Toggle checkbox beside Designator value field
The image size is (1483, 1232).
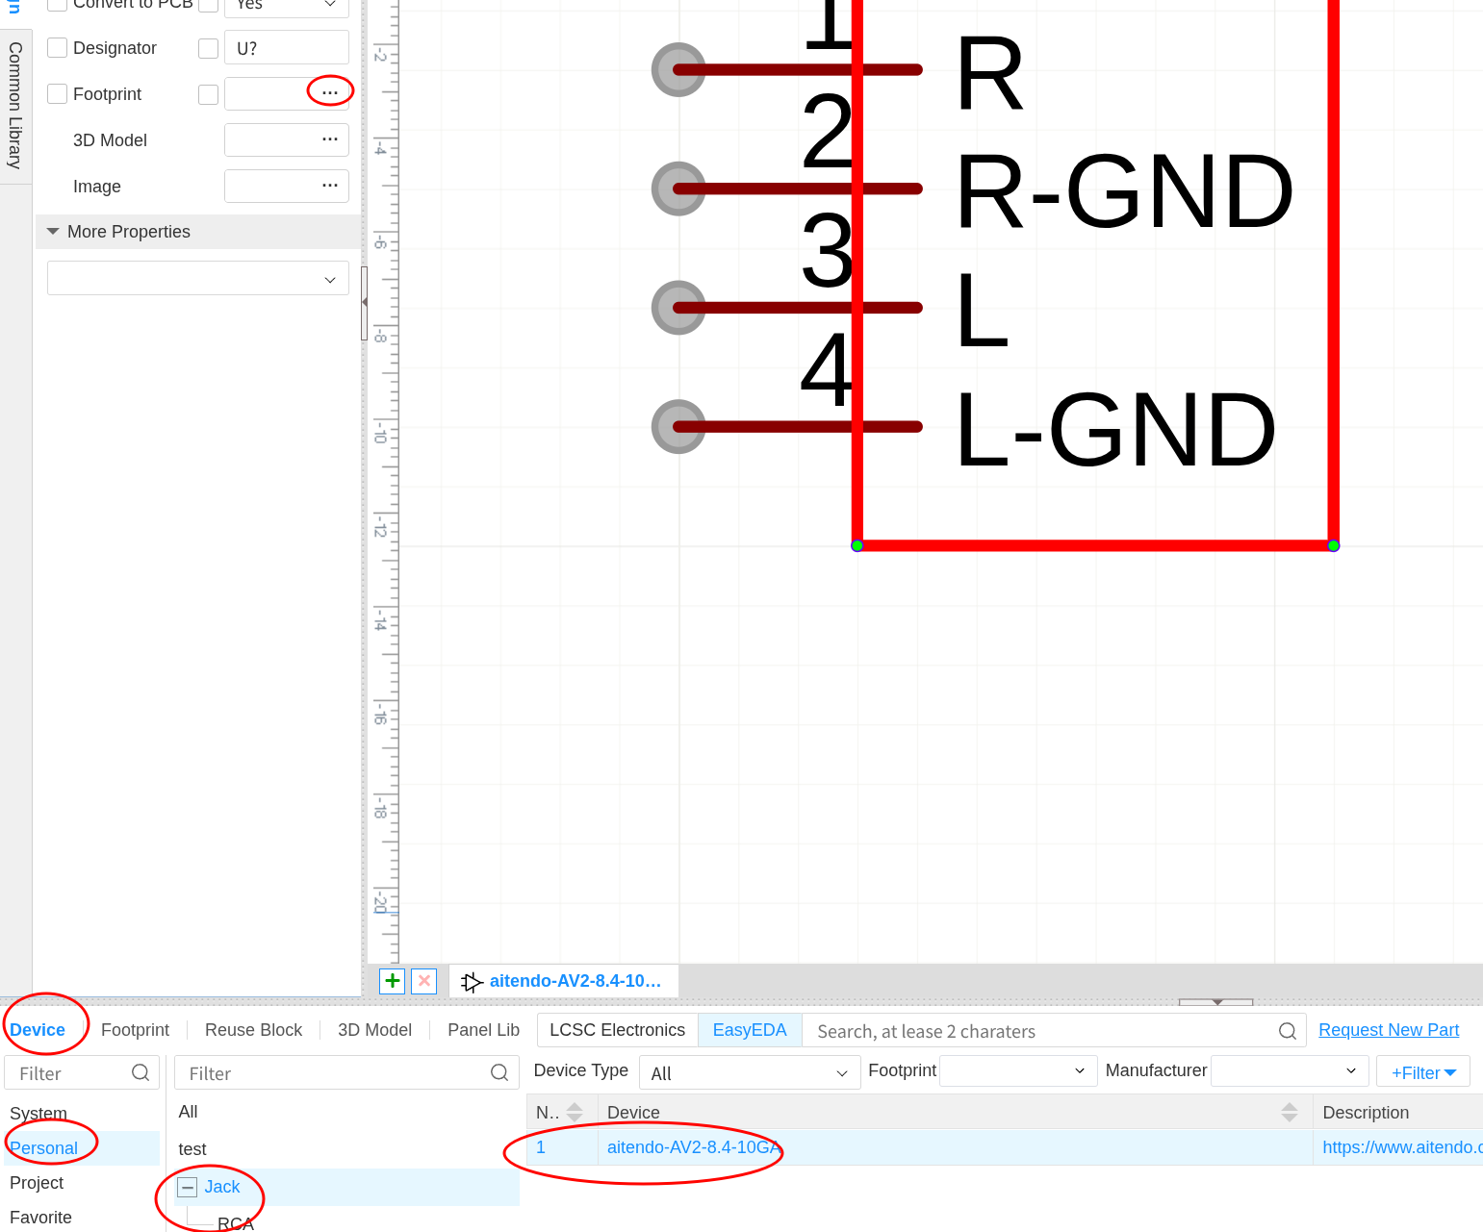208,48
